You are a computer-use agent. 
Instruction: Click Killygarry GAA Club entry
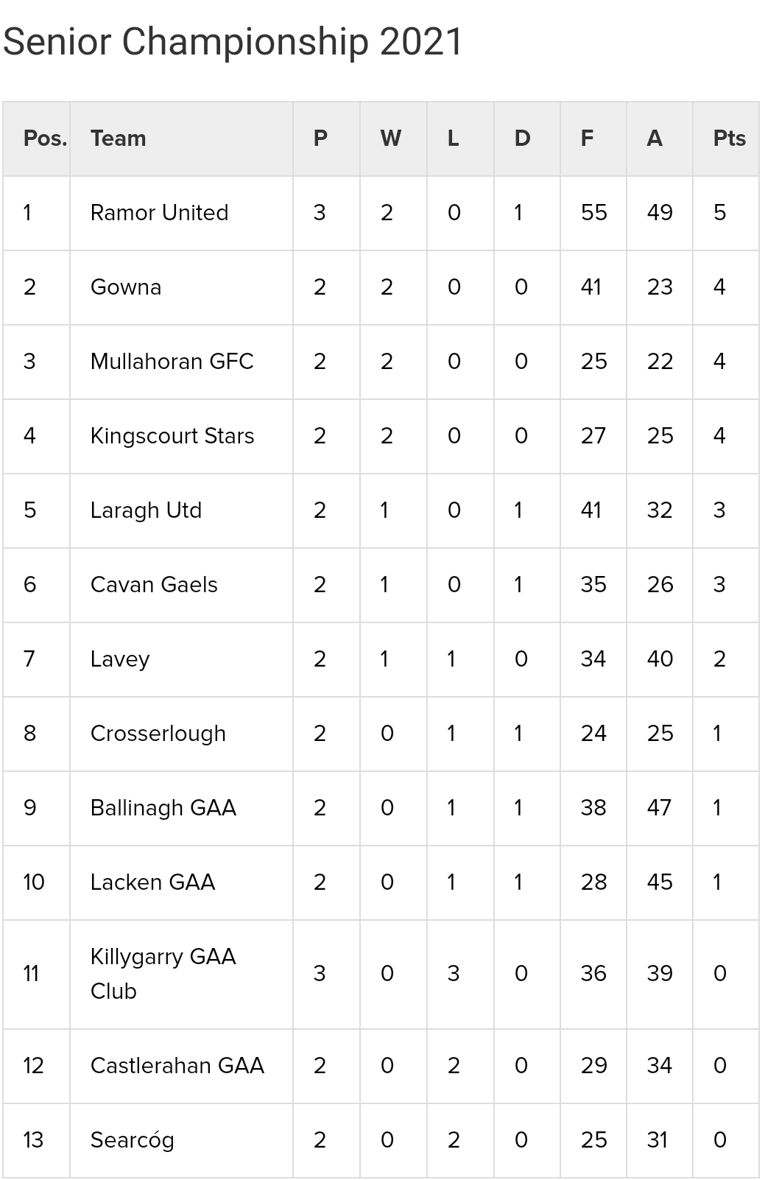click(x=163, y=974)
